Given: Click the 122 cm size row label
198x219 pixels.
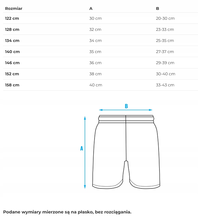Looking at the screenshot, I should [x=12, y=18].
